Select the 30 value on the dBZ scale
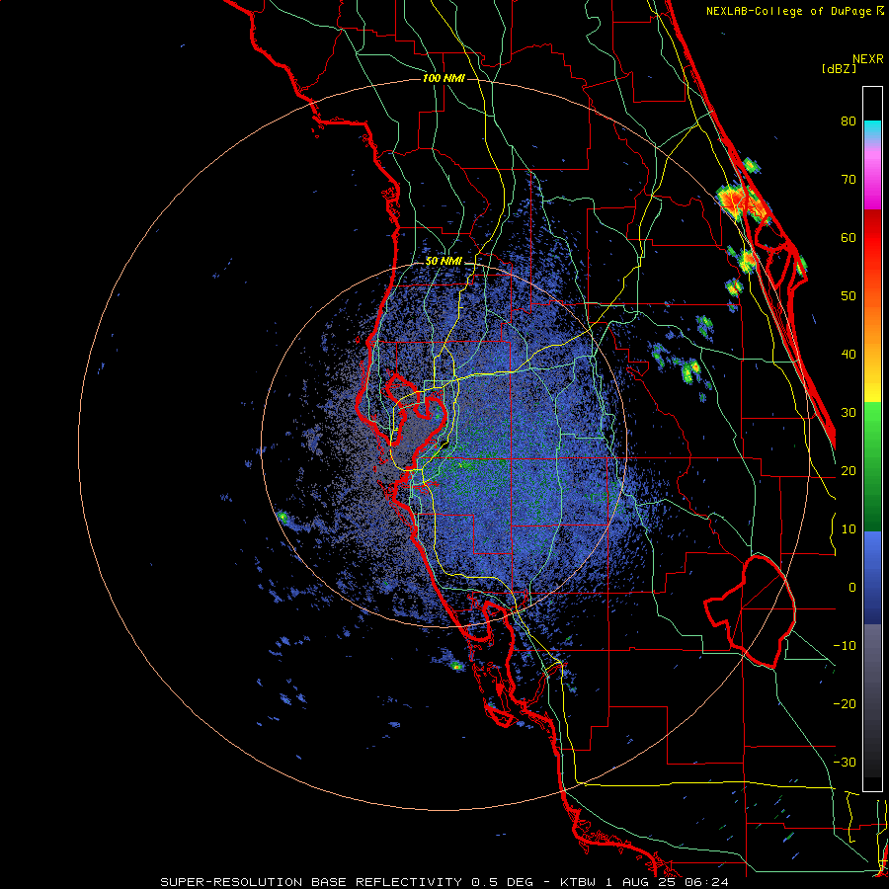Screen dimensions: 889x889 [x=849, y=413]
